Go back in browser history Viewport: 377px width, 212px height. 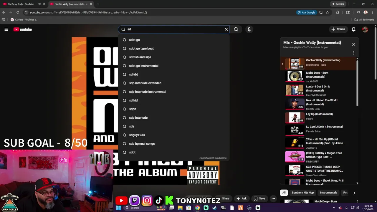[x=4, y=12]
